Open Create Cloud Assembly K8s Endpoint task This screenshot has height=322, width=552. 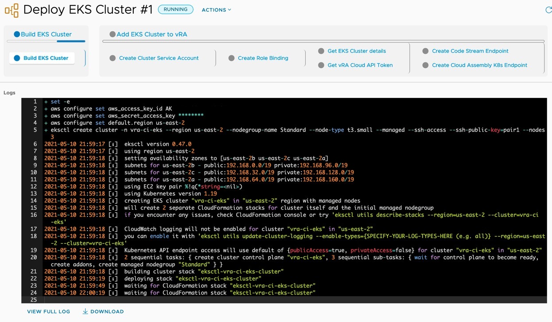tap(479, 65)
